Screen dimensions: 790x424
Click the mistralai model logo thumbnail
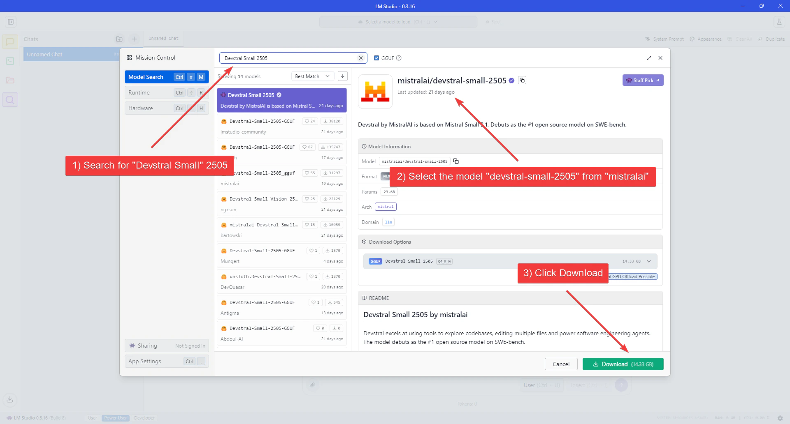375,92
